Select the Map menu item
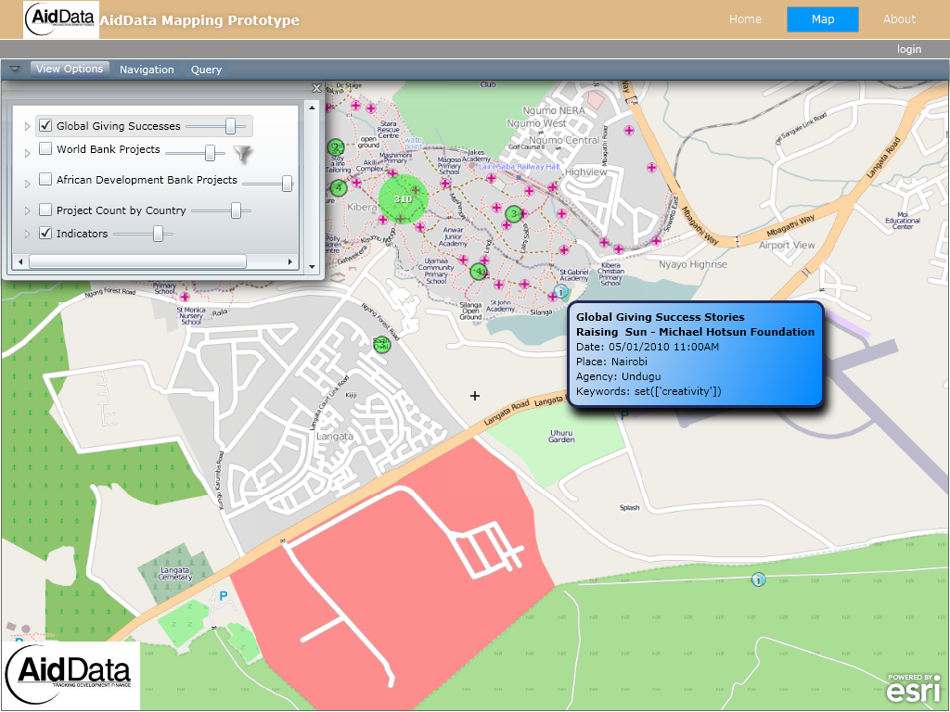 823,19
